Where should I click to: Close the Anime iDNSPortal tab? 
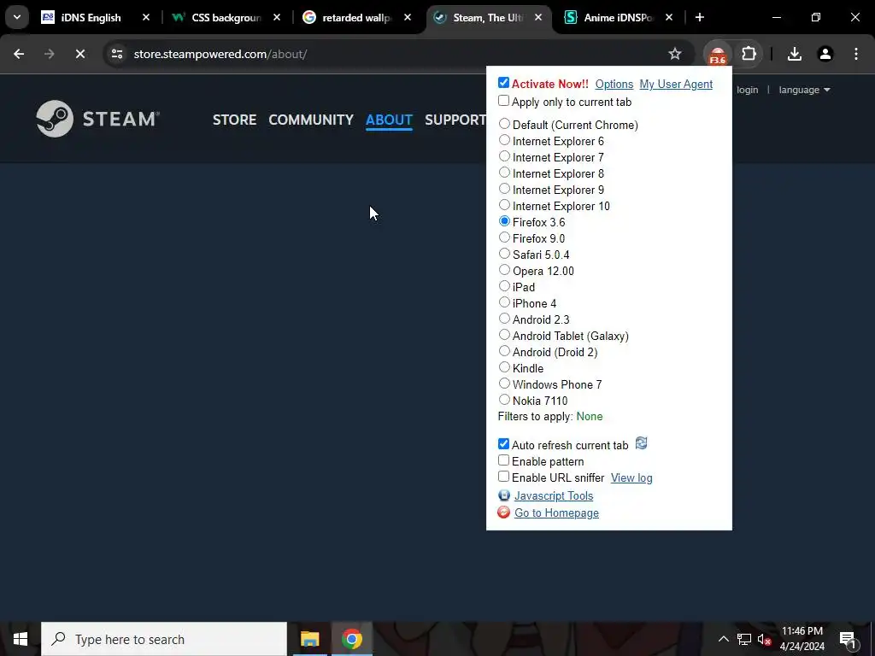click(x=669, y=17)
